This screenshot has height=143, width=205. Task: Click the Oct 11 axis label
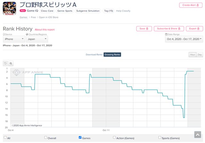pos(106,130)
